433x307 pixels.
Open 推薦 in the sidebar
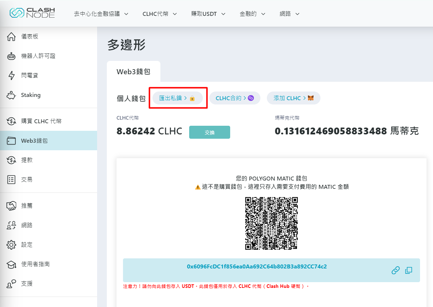point(49,206)
